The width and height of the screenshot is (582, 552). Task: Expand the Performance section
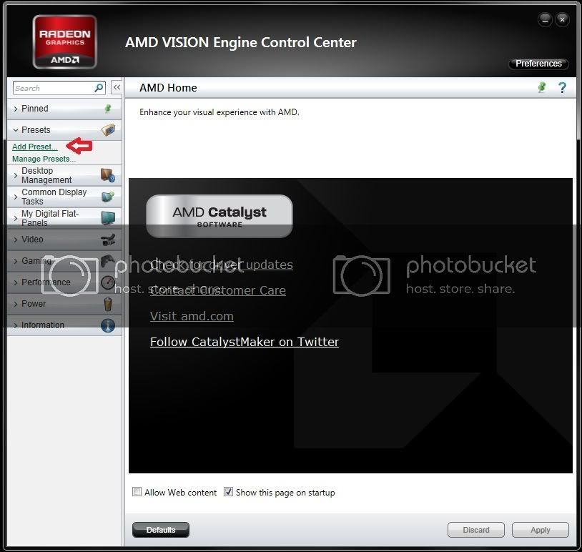[x=15, y=282]
